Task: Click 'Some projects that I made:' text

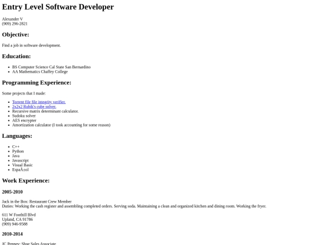Action: (x=24, y=93)
